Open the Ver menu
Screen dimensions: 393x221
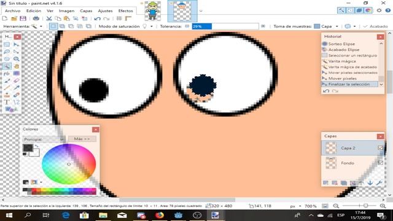click(x=50, y=11)
